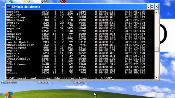Click the 'TPAutoConnSvc' process name
The height and width of the screenshot is (98, 175).
click(x=18, y=59)
